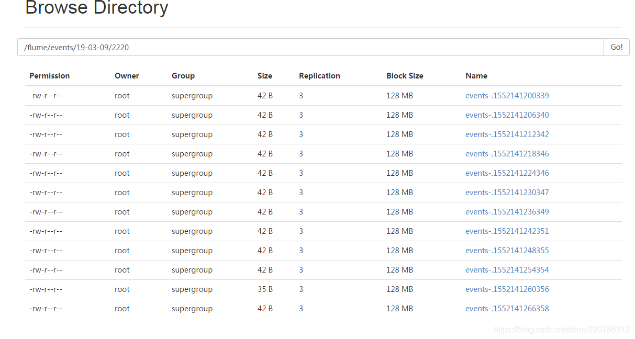635x339 pixels.
Task: Click supergroup in events-.1552141266358 row
Action: (192, 309)
